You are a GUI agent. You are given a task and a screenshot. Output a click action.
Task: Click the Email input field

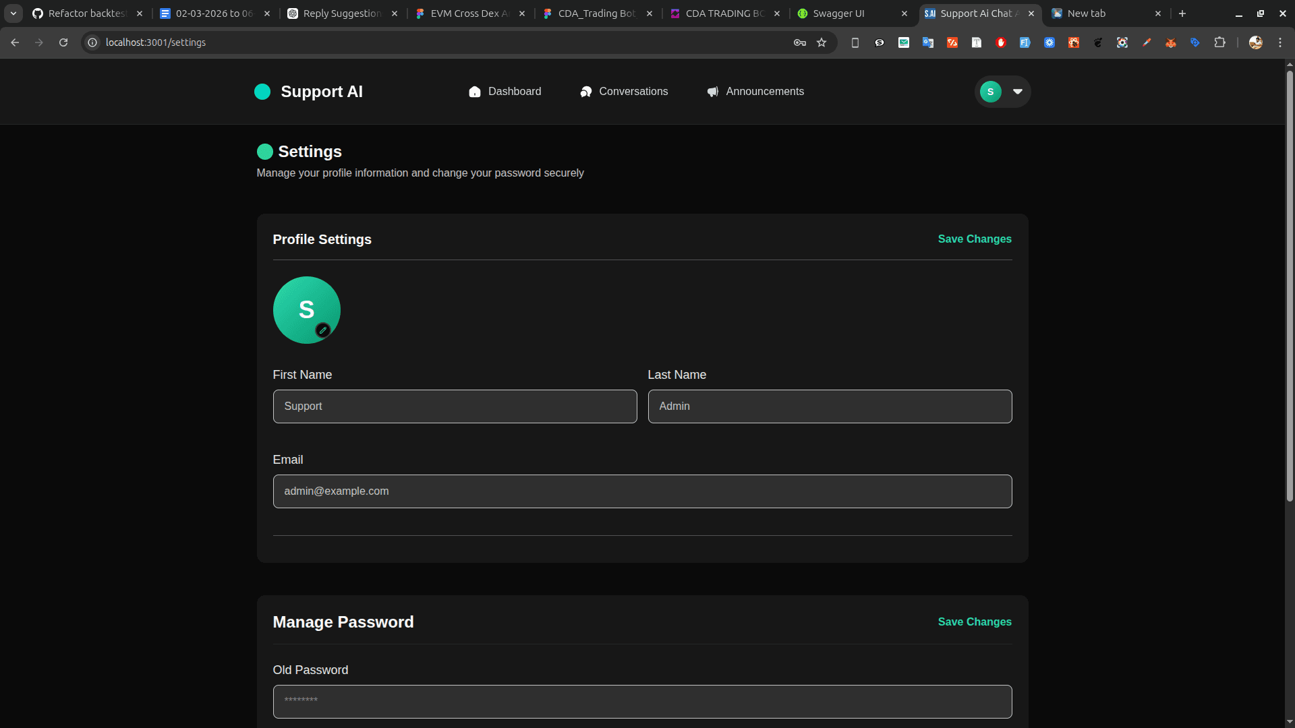pyautogui.click(x=642, y=491)
